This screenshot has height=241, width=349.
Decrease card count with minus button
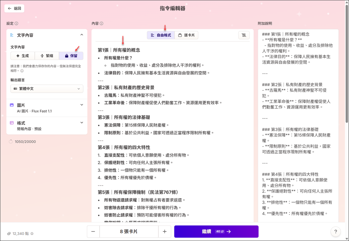pos(93,231)
